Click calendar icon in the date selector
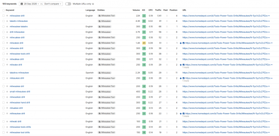The image size is (279, 136). pyautogui.click(x=22, y=4)
